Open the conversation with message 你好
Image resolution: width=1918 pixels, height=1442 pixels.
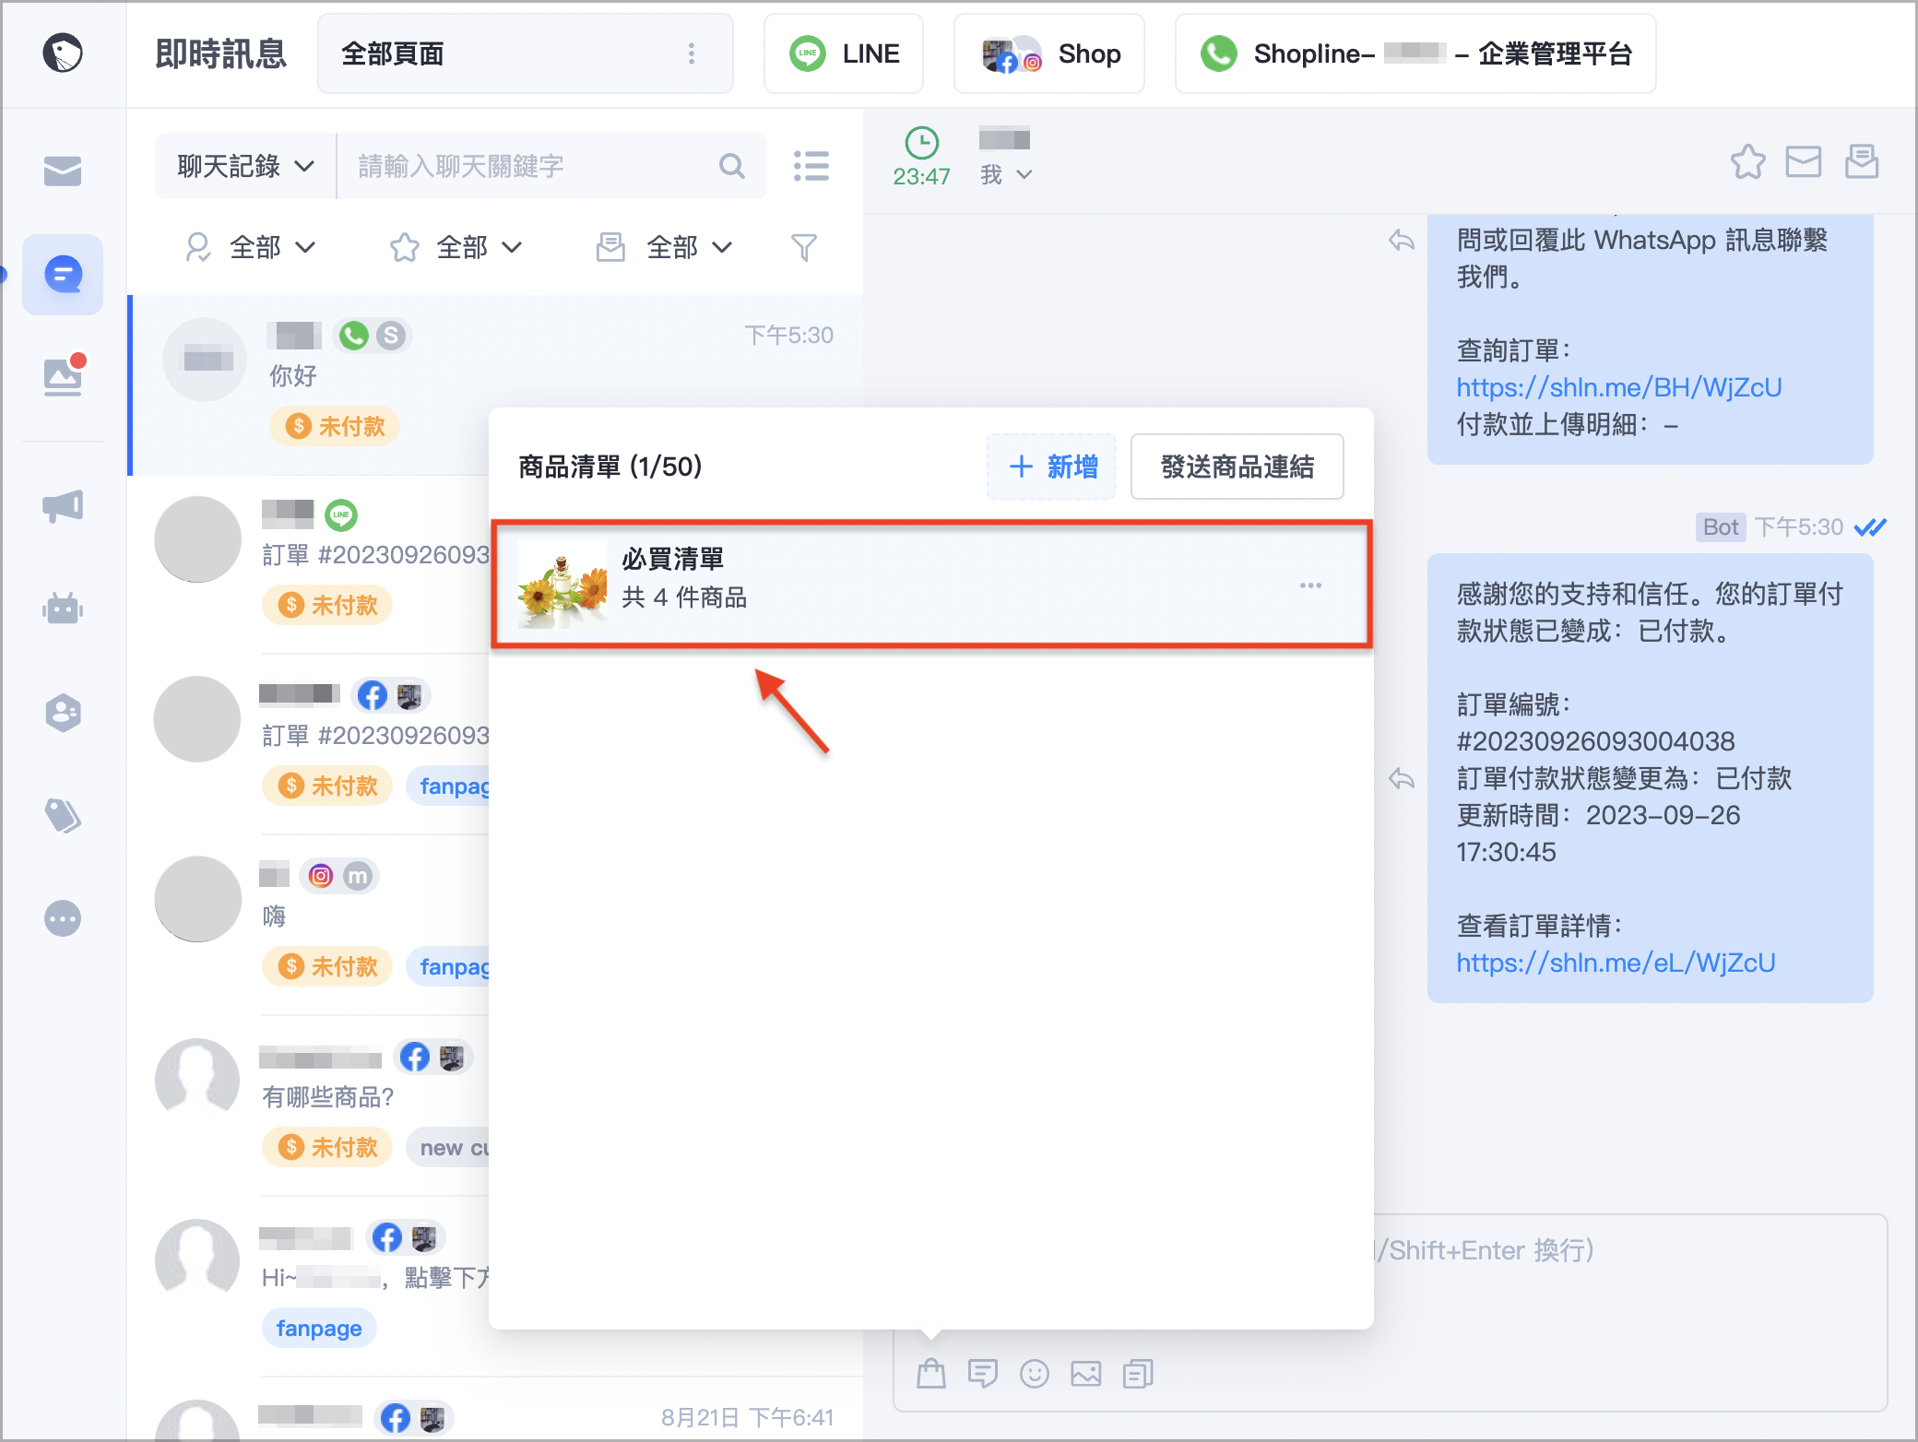(x=496, y=385)
